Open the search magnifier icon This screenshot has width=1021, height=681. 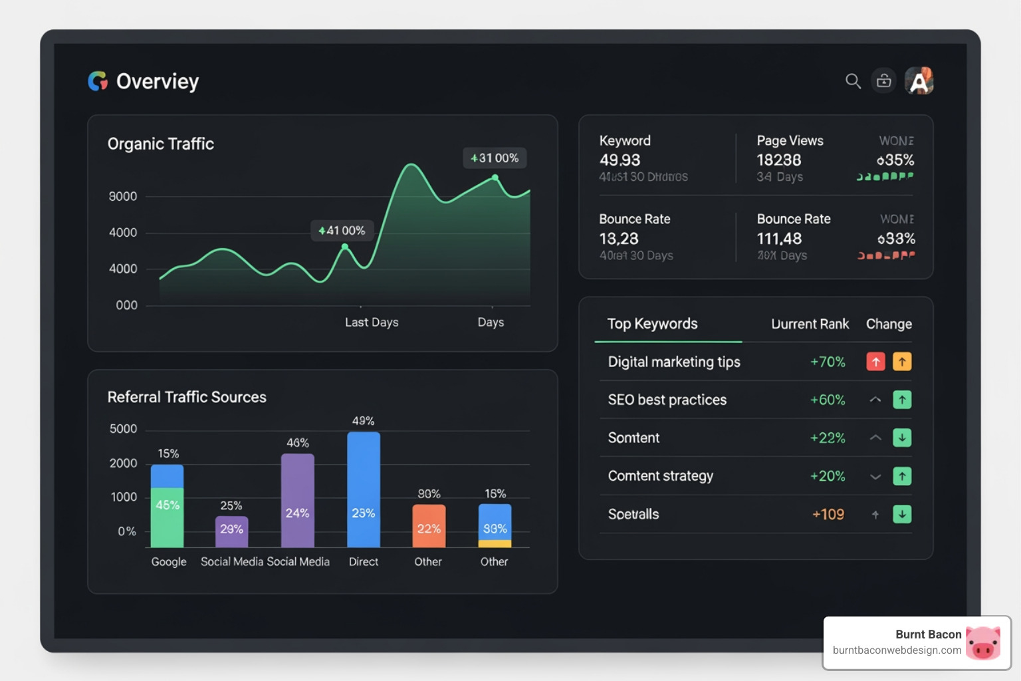click(x=853, y=81)
